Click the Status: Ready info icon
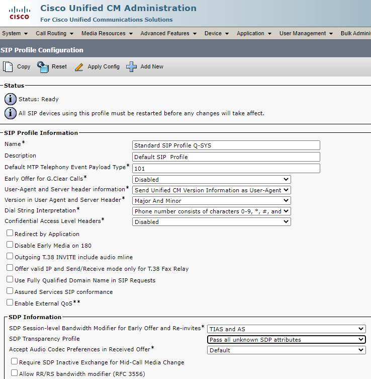 (10, 99)
